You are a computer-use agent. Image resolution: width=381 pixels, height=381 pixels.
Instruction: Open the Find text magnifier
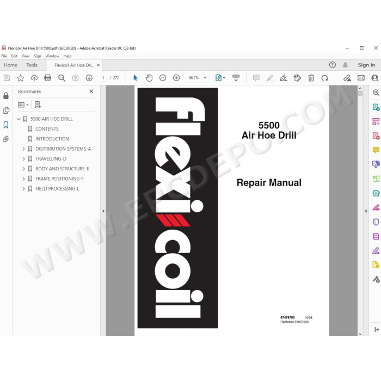click(62, 78)
